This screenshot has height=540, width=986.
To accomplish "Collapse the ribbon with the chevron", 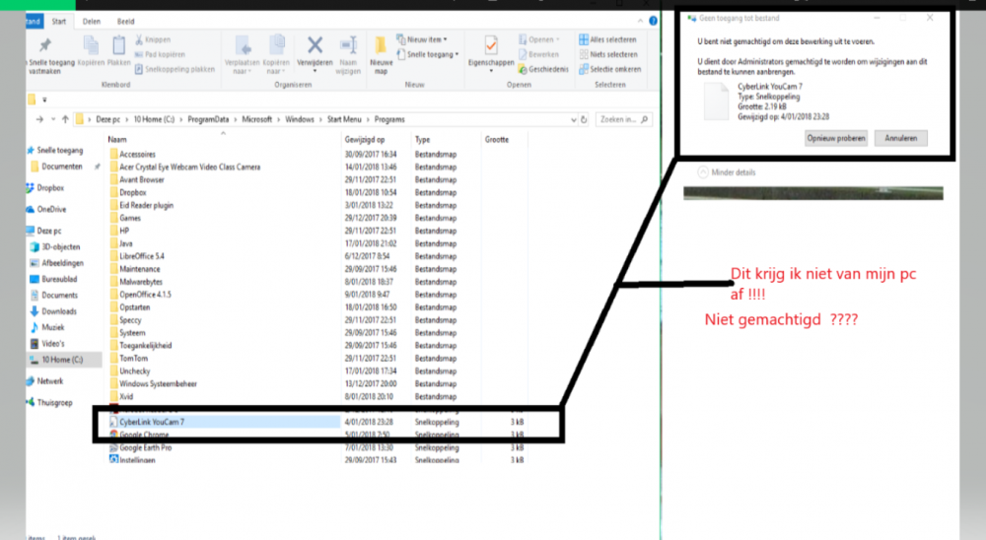I will [640, 22].
